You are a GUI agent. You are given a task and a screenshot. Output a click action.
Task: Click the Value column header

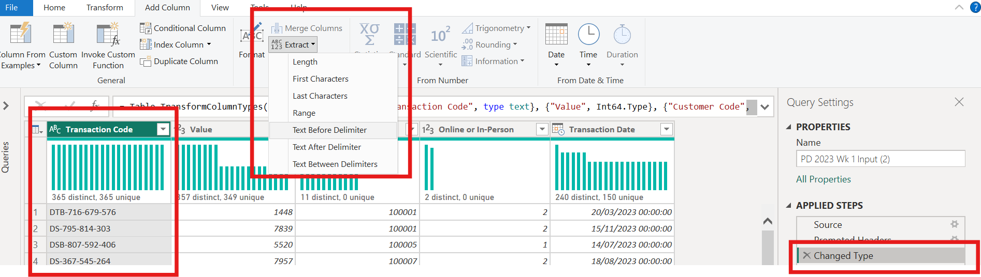click(201, 129)
